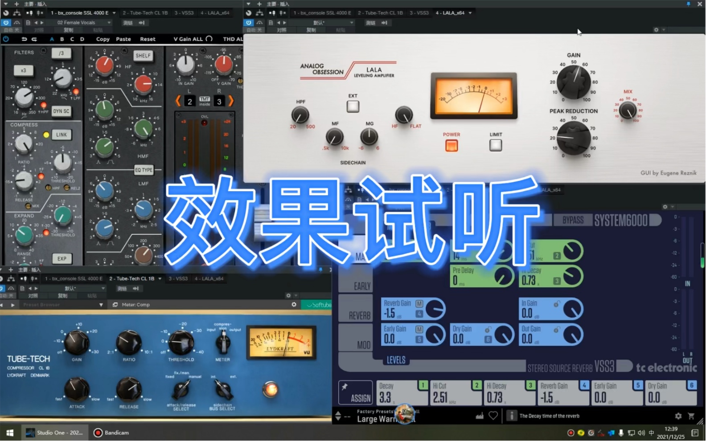Click the LALA GAIN knob
706x441 pixels.
tap(574, 82)
